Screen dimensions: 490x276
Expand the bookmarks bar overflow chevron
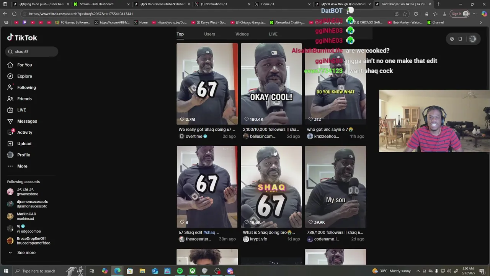pyautogui.click(x=481, y=23)
